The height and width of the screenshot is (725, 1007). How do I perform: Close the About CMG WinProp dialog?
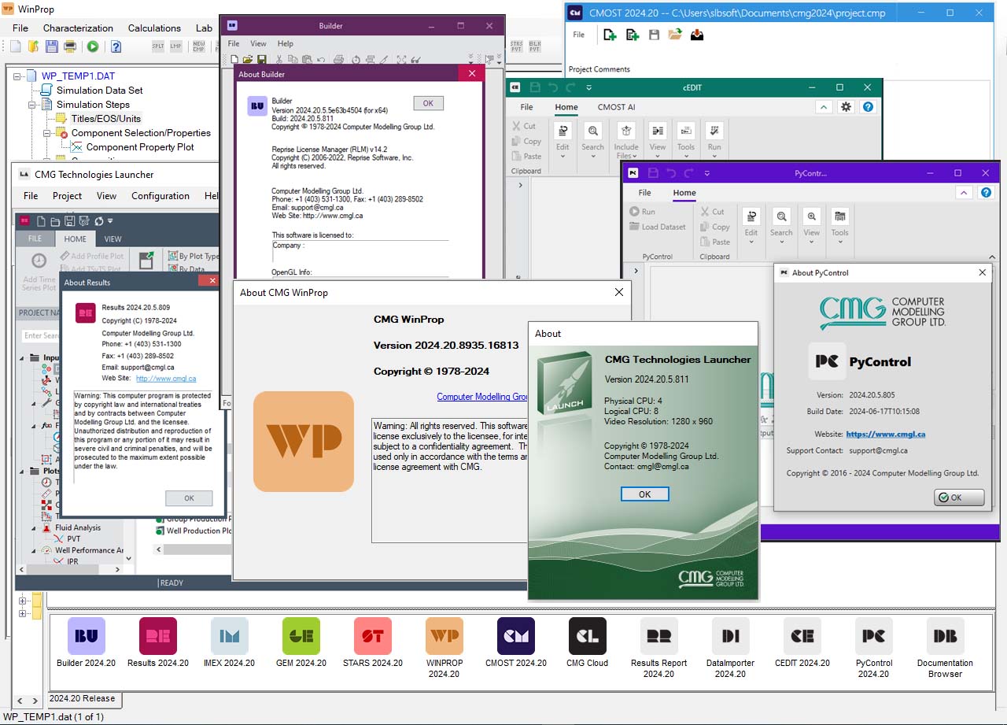pyautogui.click(x=618, y=292)
